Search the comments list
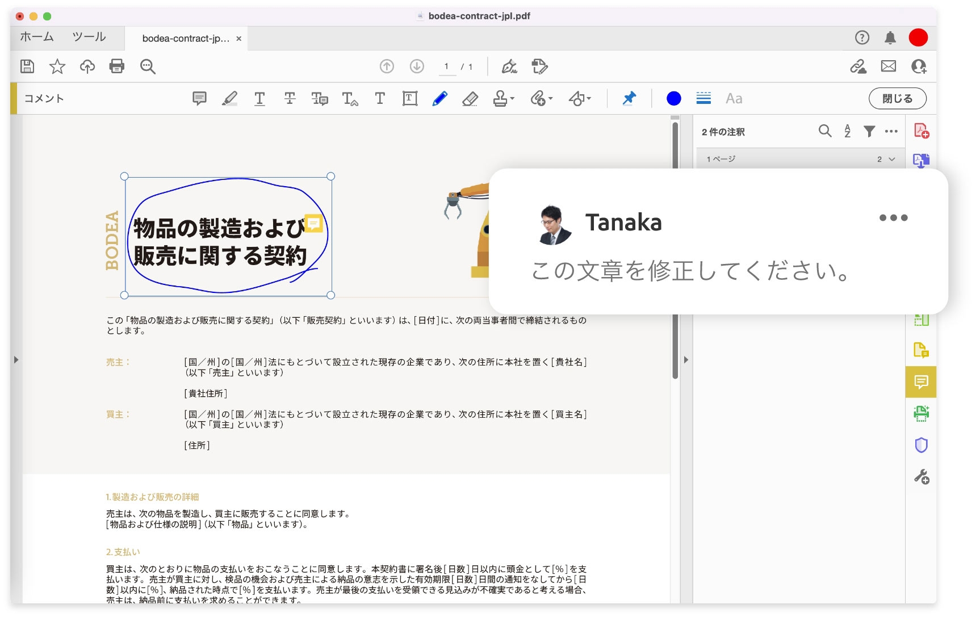 (x=824, y=131)
